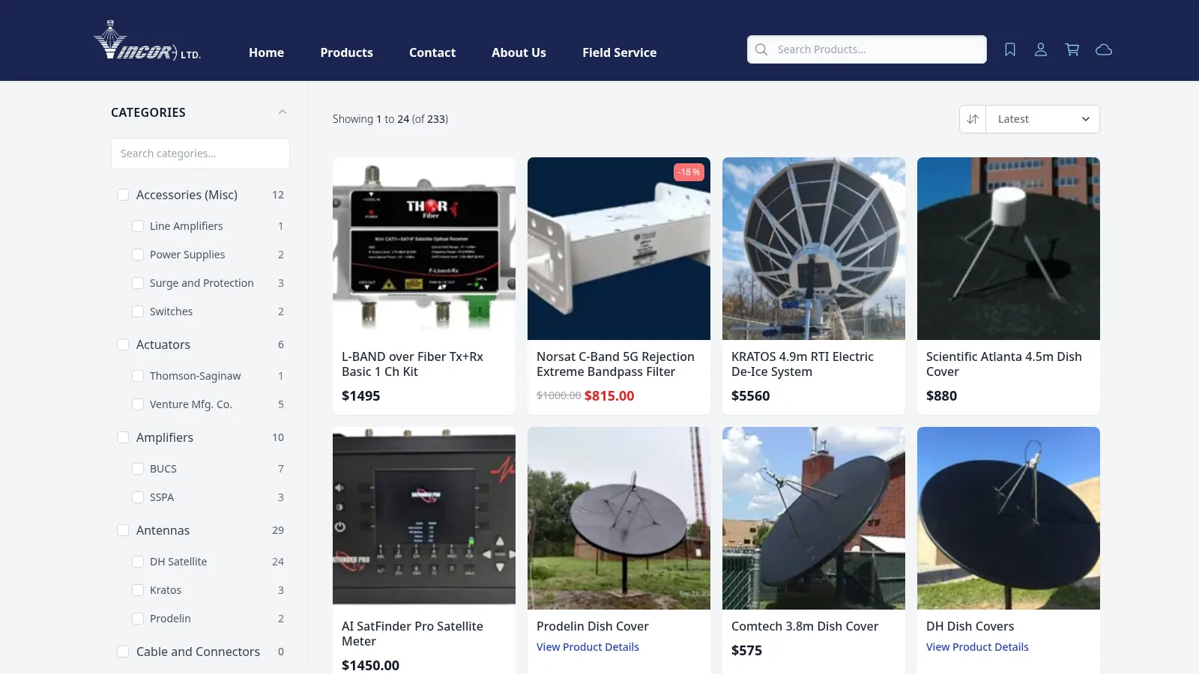Open Scientific Atlanta Dish Cover thumbnail
This screenshot has height=674, width=1199.
tap(1009, 249)
